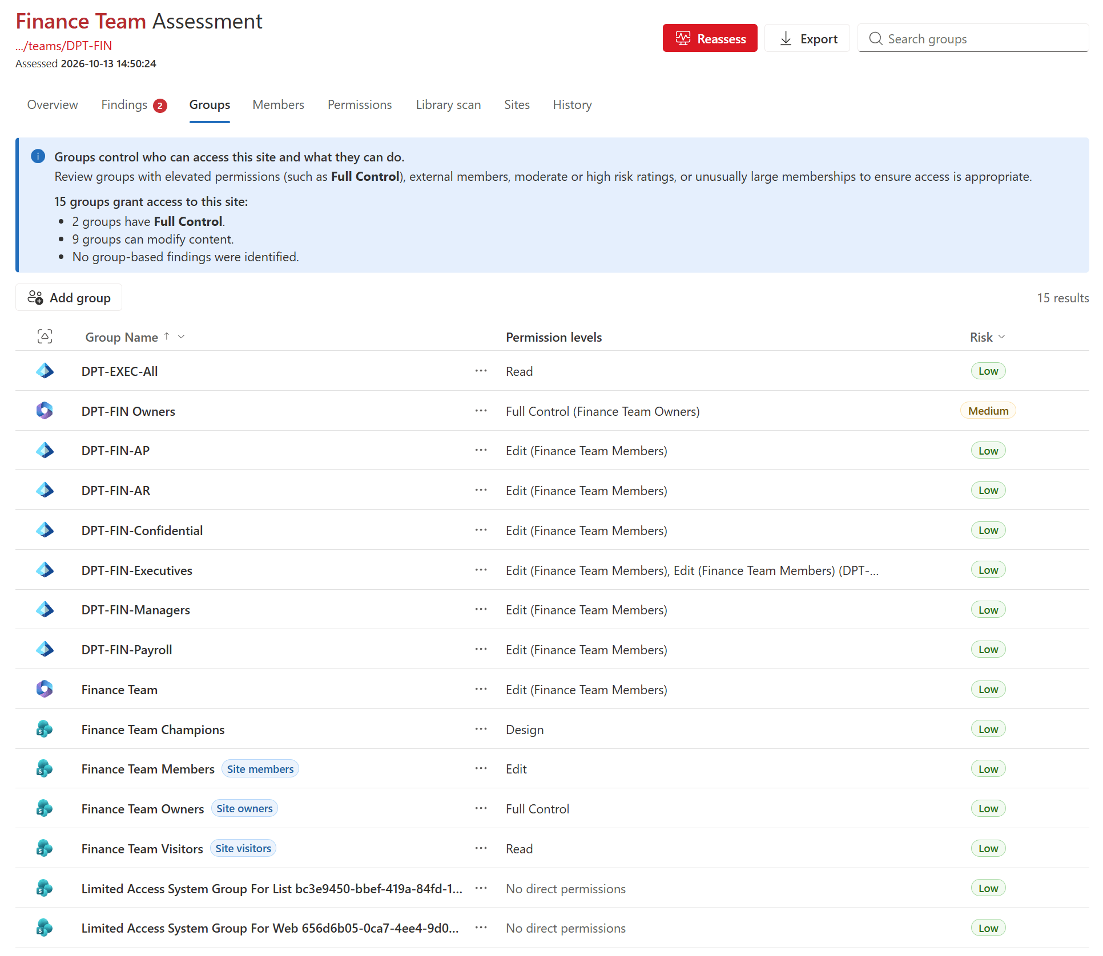Switch to the Overview tab
This screenshot has width=1103, height=956.
point(53,105)
